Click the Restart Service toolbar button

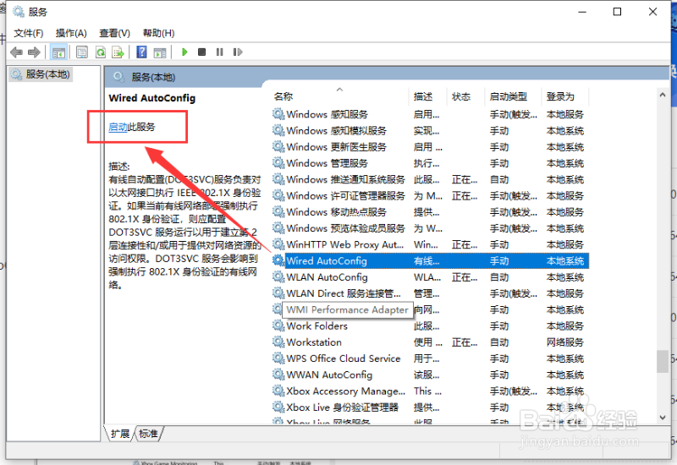(x=238, y=52)
